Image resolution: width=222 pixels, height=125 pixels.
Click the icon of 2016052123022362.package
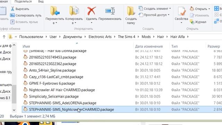pyautogui.click(x=25, y=64)
